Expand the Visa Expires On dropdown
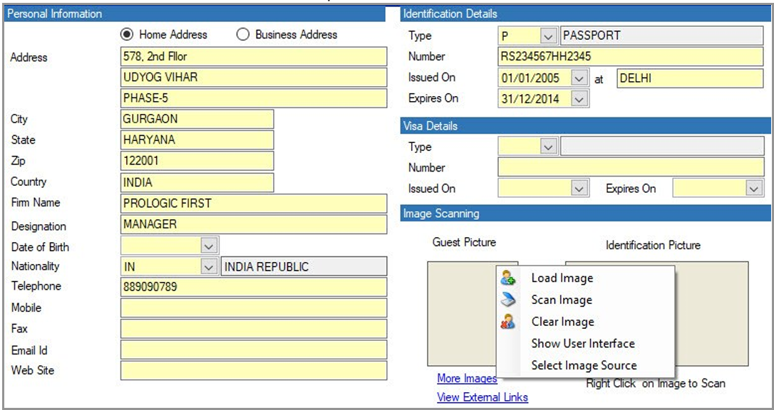 click(x=753, y=189)
